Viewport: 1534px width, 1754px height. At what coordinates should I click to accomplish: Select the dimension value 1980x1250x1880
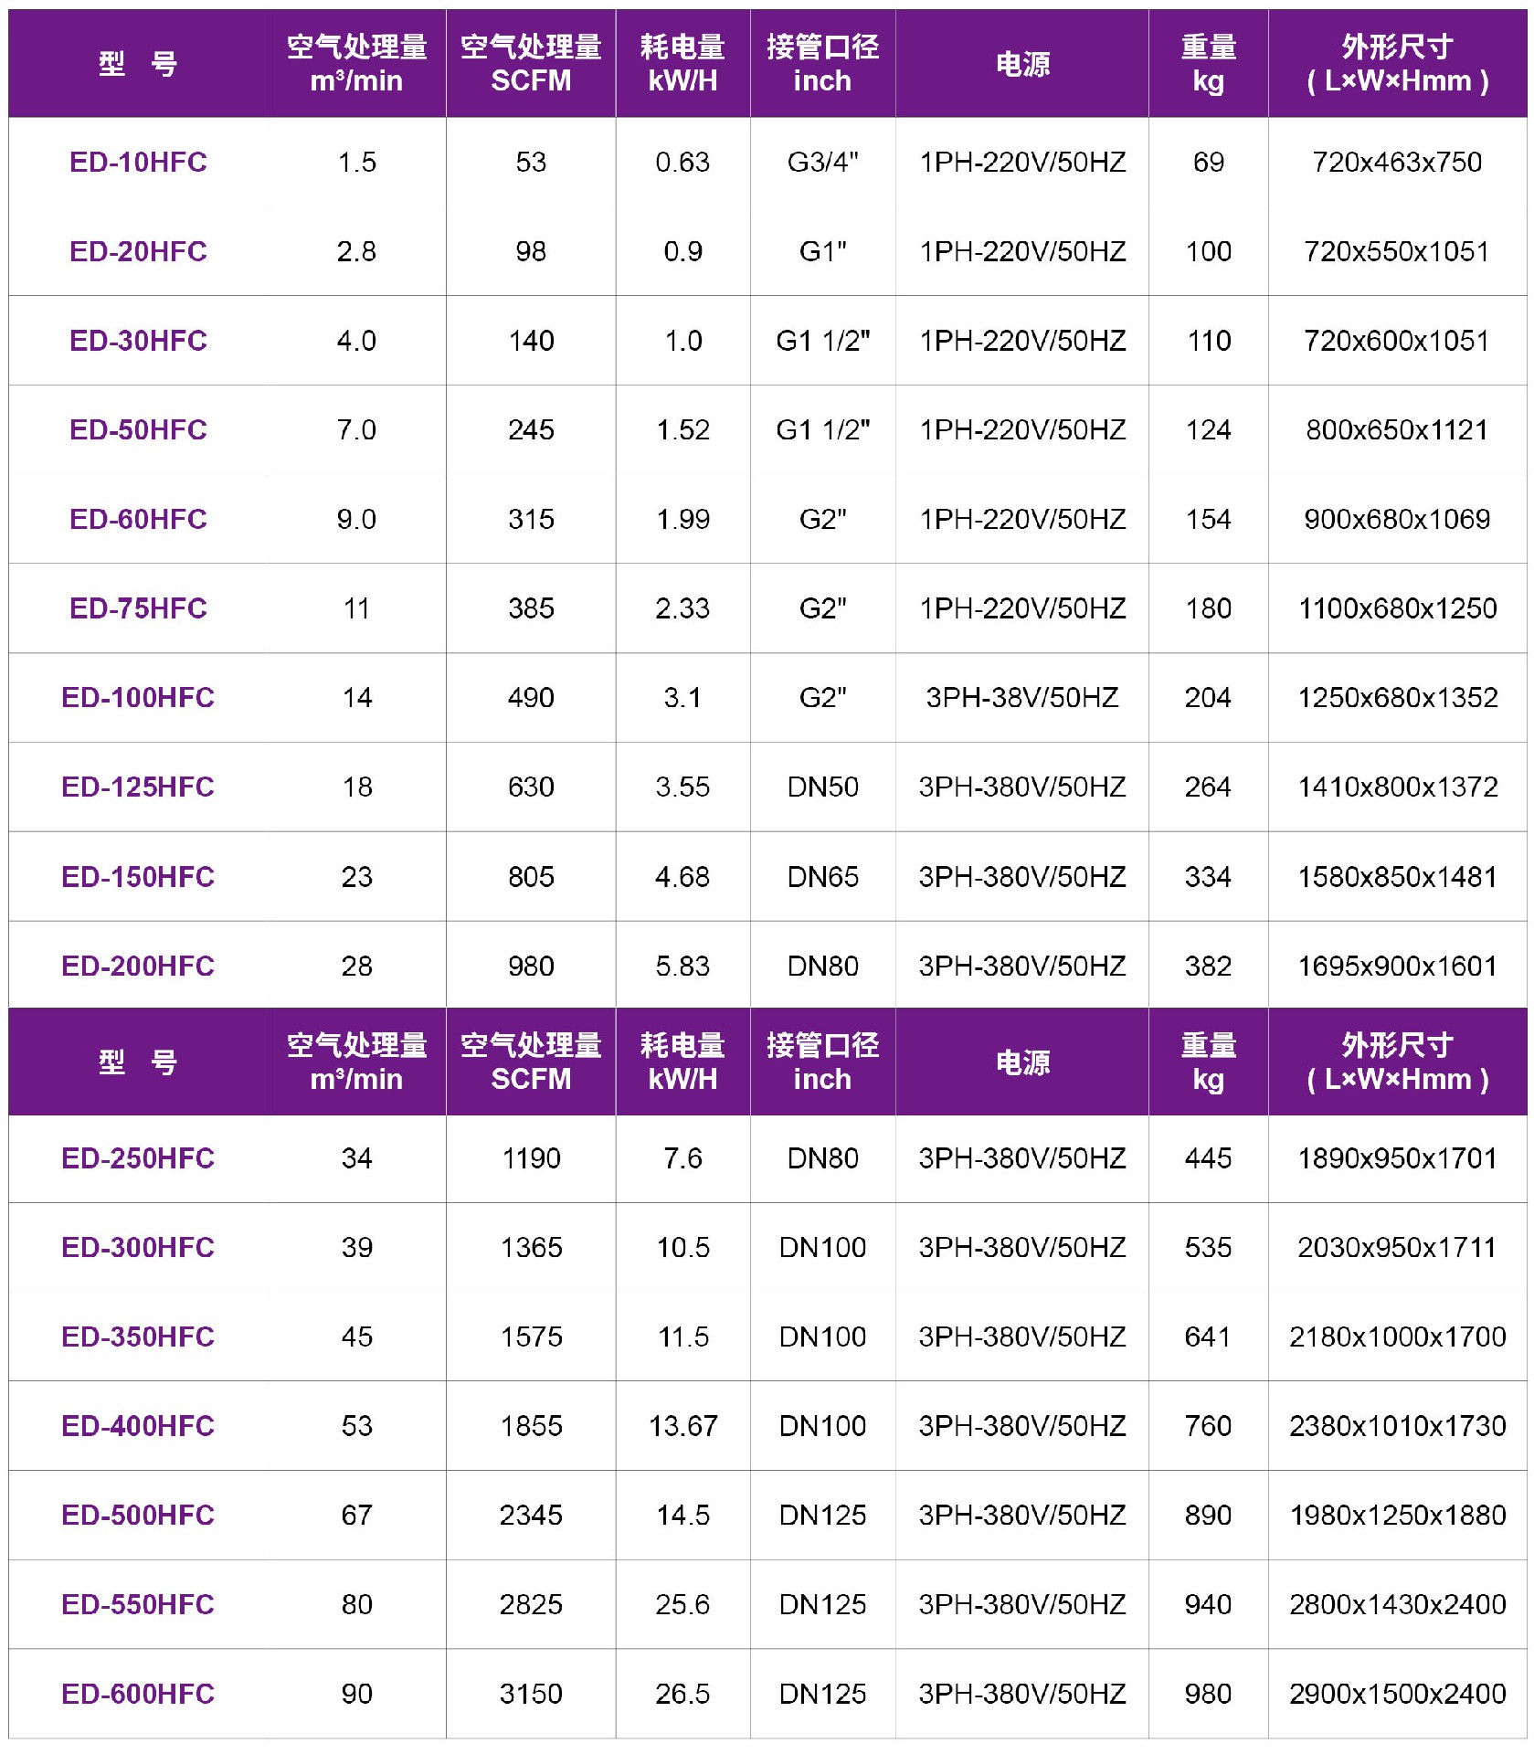point(1397,1516)
